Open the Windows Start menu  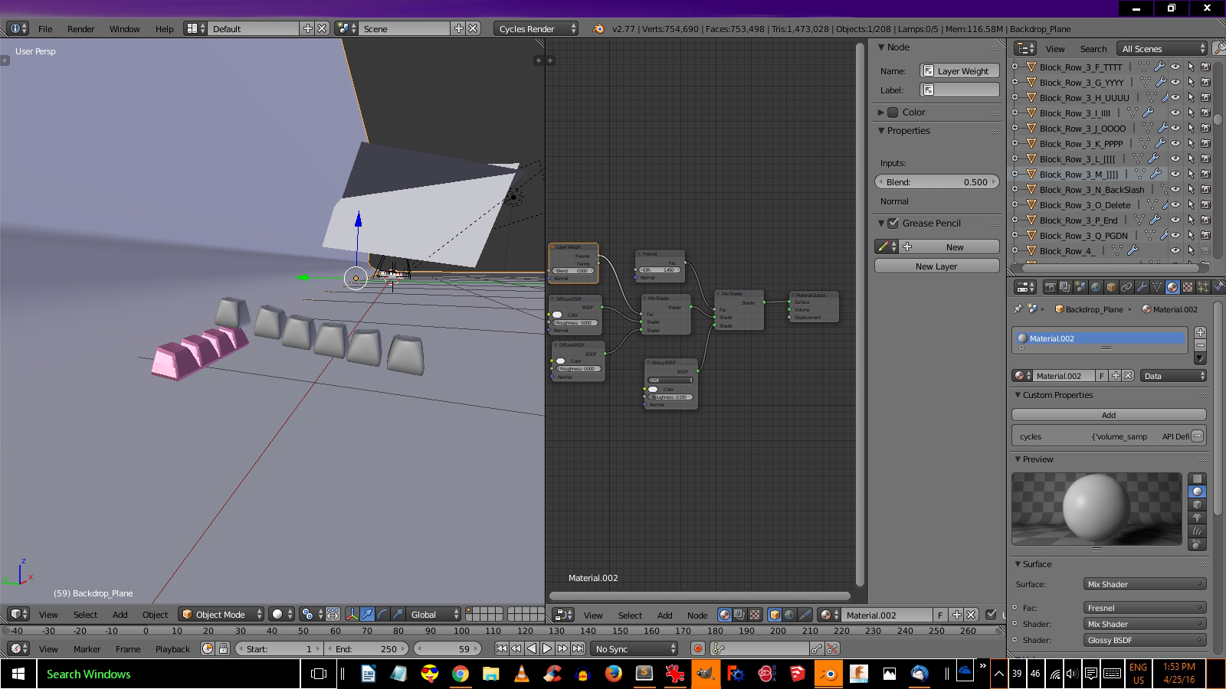18,674
